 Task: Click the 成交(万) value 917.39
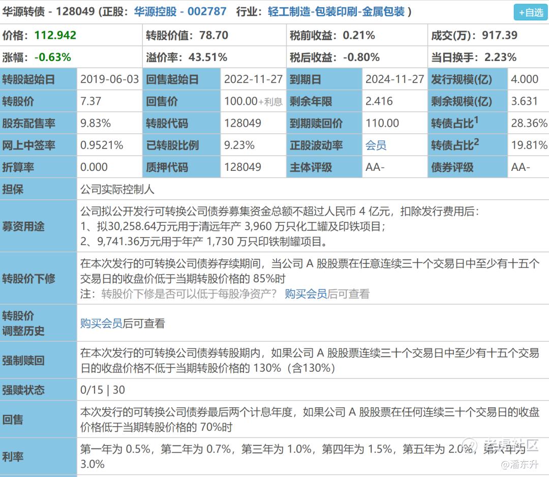pos(500,35)
